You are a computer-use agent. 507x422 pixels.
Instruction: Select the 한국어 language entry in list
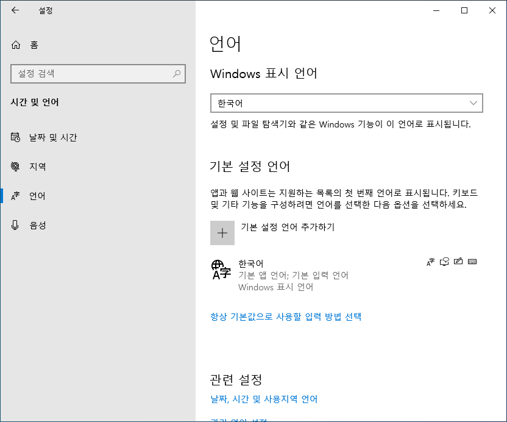(347, 275)
